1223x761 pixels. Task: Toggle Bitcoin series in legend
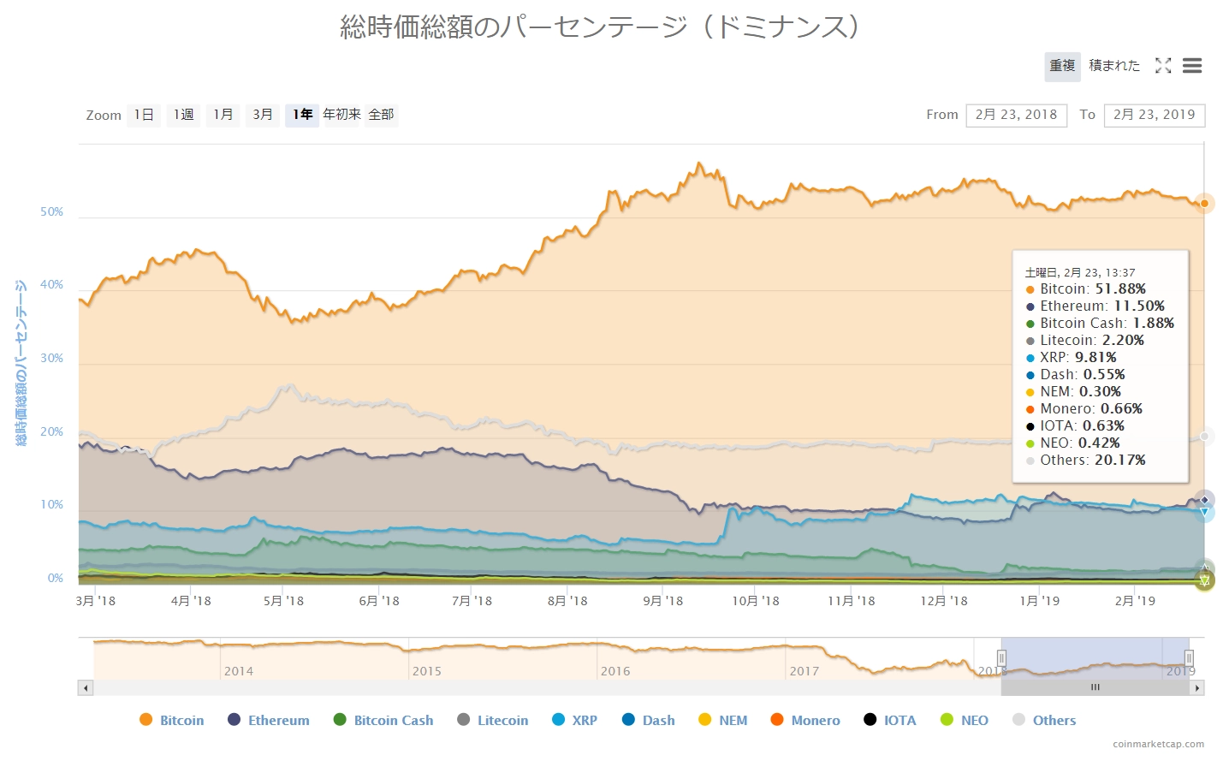(x=181, y=721)
